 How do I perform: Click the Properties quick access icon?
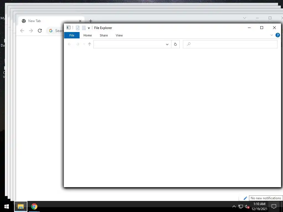[x=78, y=28]
